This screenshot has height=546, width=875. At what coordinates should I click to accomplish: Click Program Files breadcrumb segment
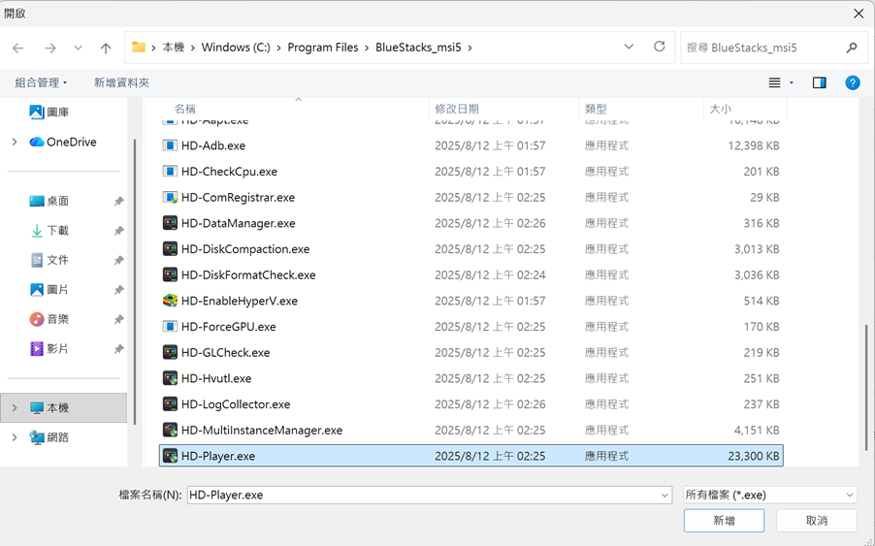click(322, 48)
